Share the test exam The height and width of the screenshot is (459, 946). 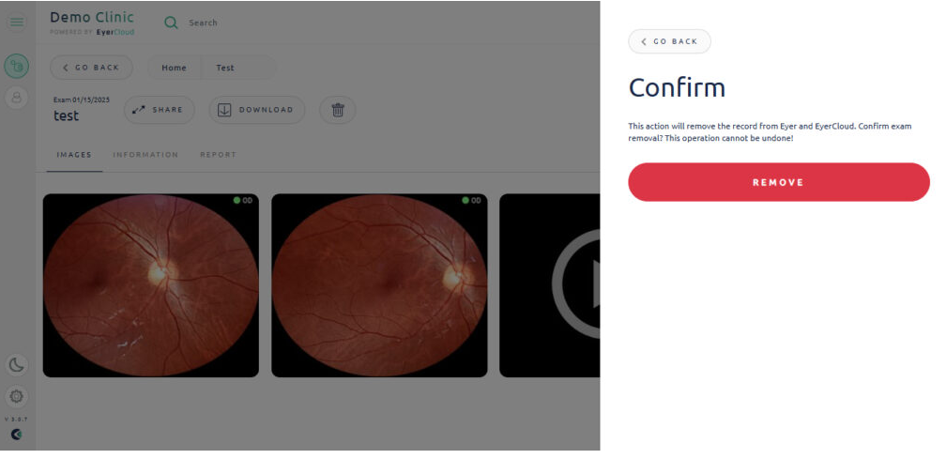coord(160,110)
